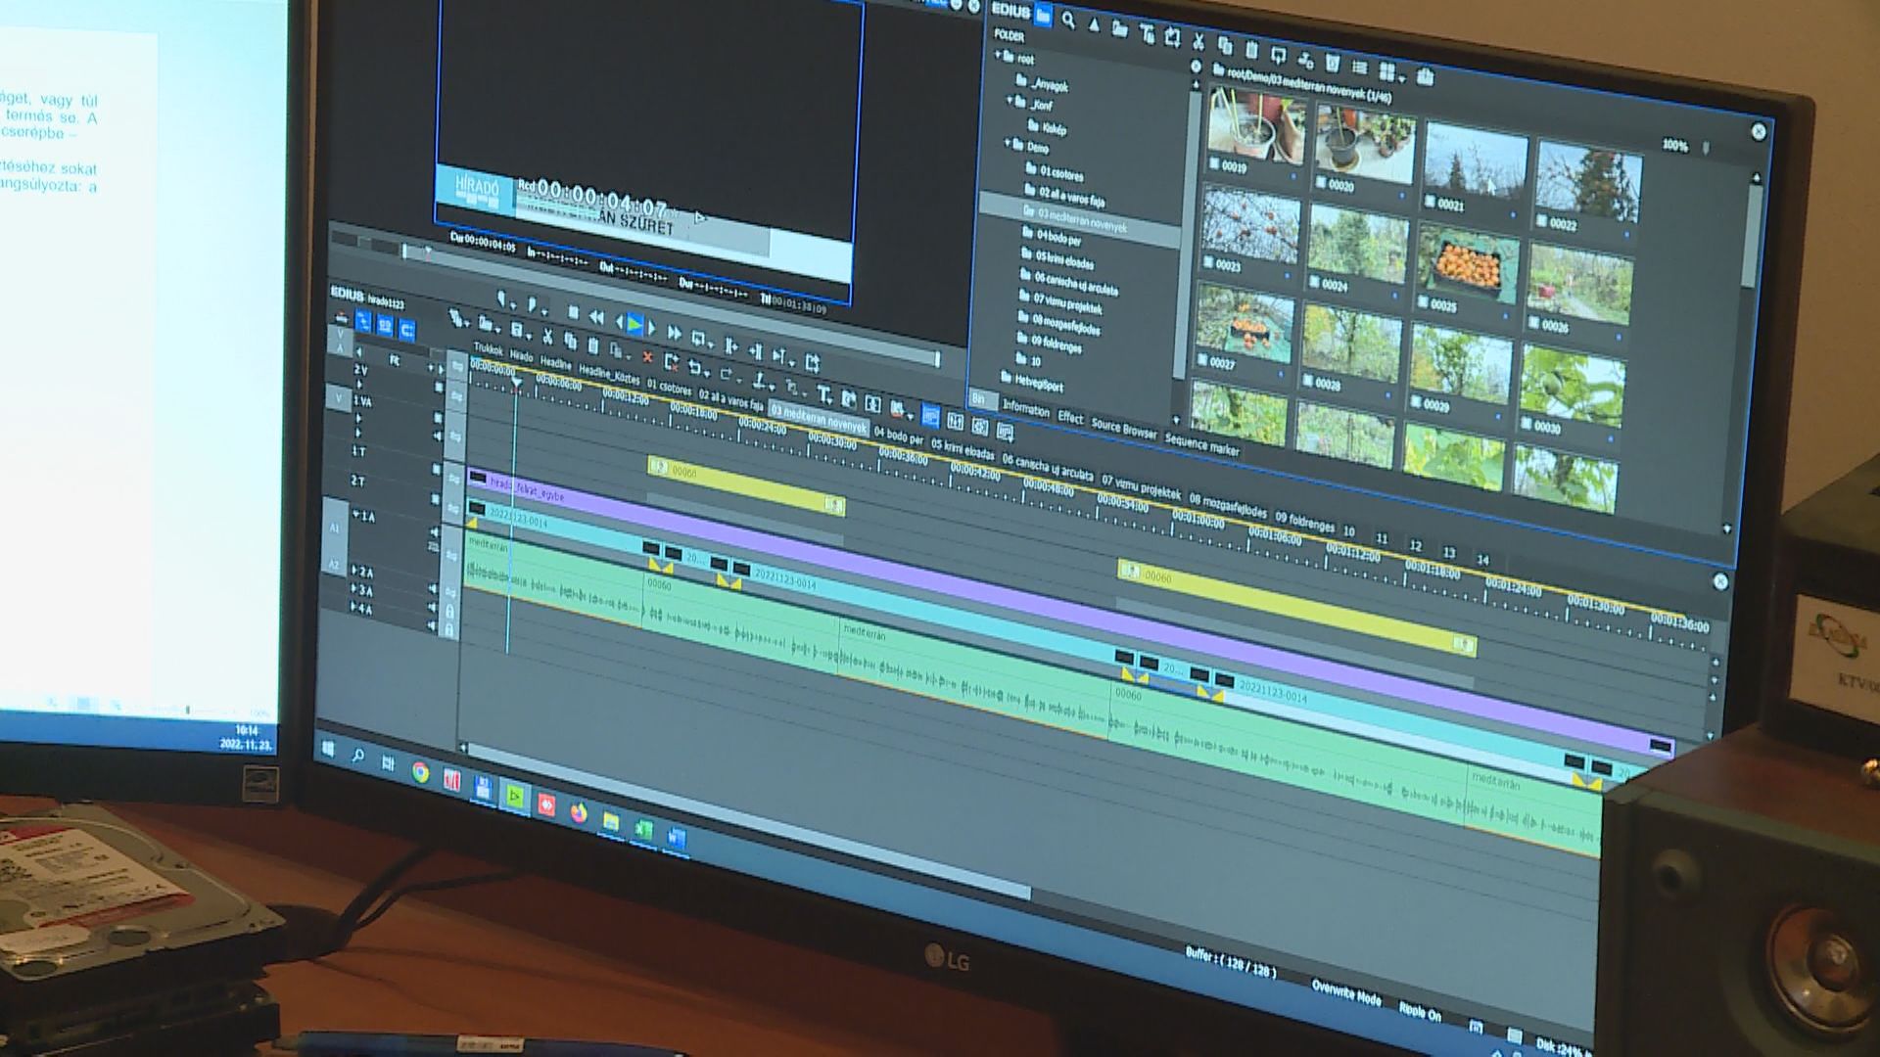This screenshot has width=1880, height=1057.
Task: Switch to the Information tab
Action: [x=1024, y=407]
